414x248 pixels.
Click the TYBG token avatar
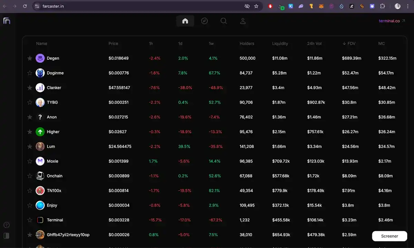(40, 102)
